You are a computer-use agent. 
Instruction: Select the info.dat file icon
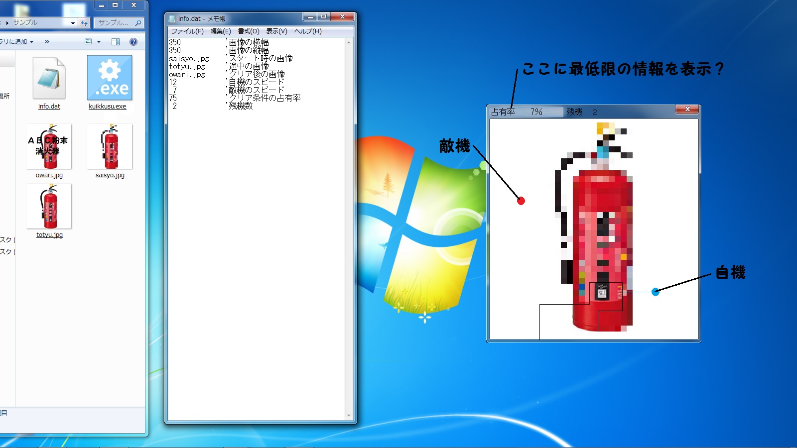[49, 78]
